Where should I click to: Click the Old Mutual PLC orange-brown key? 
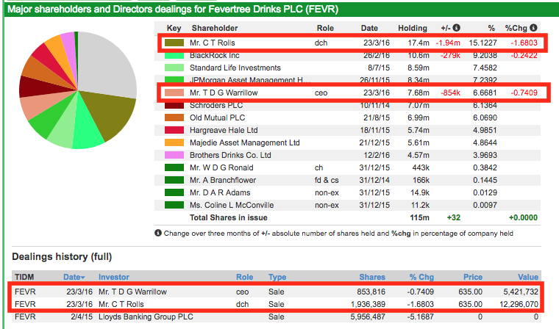(x=174, y=117)
